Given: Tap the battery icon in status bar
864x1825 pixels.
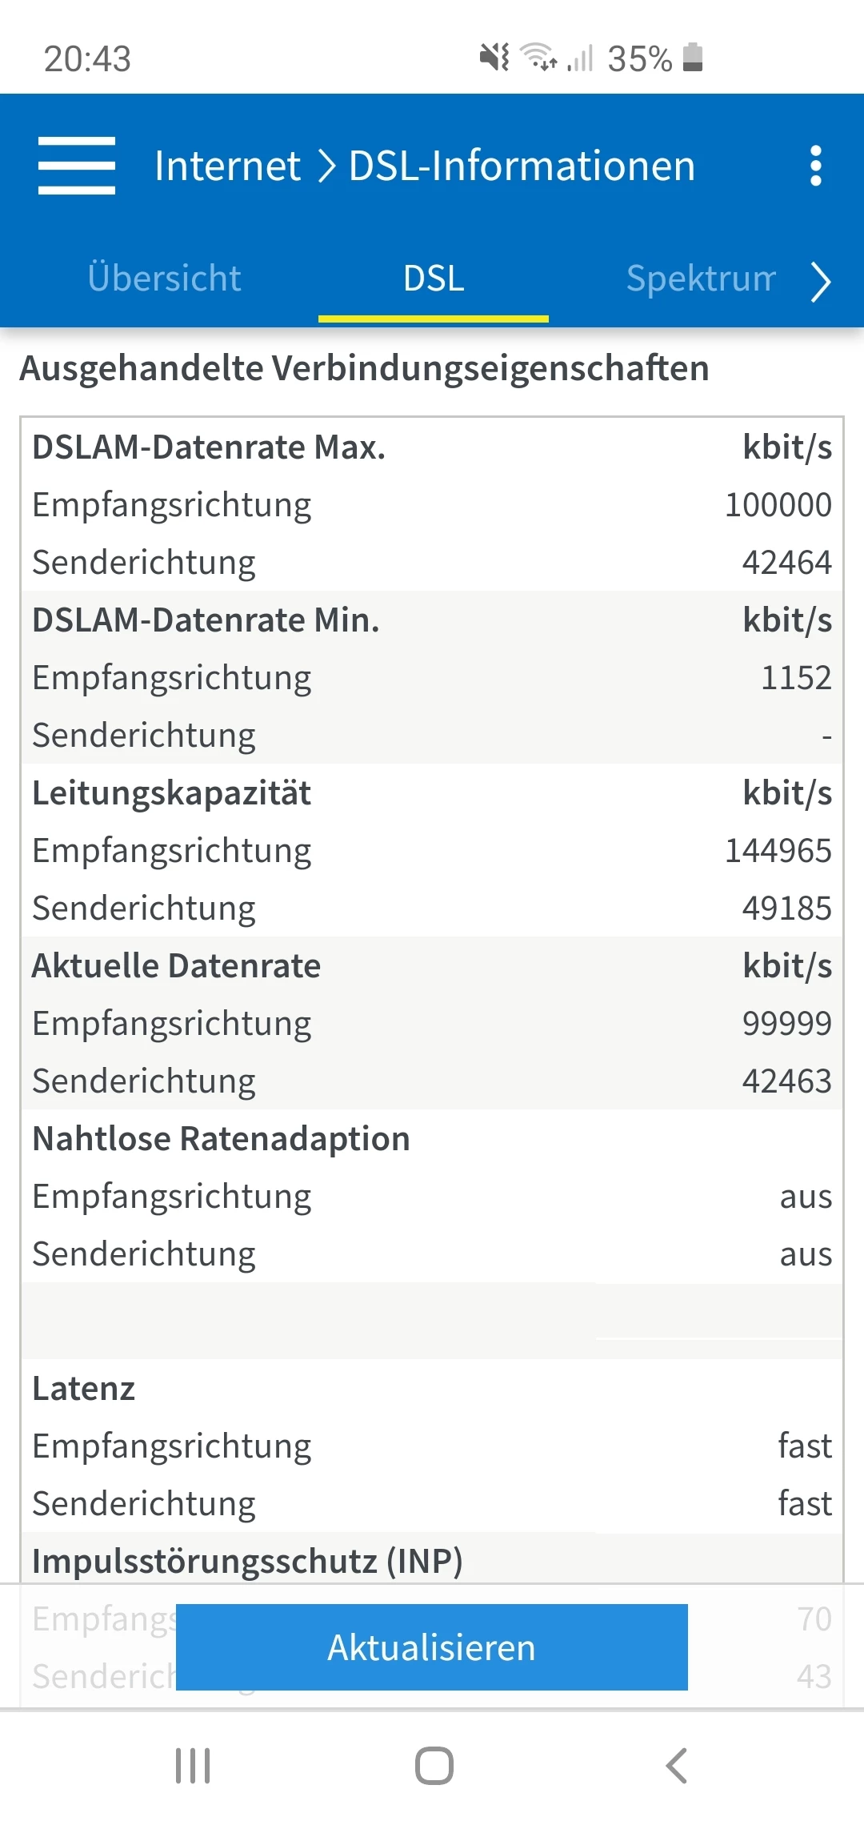Looking at the screenshot, I should pyautogui.click(x=693, y=58).
